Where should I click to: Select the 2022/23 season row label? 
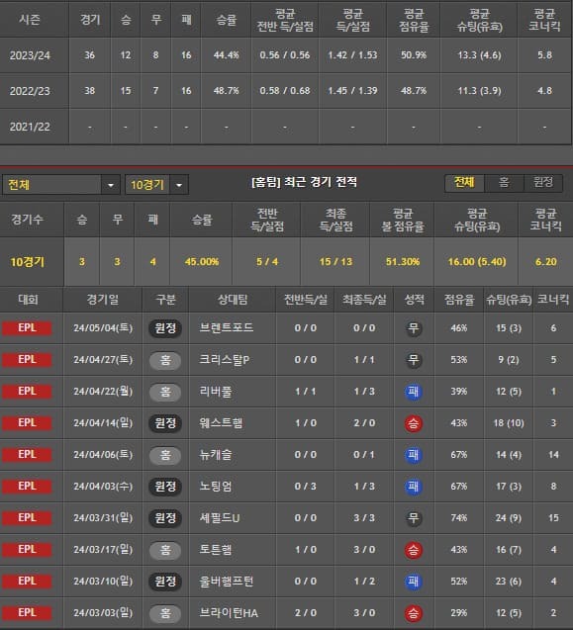pyautogui.click(x=30, y=91)
